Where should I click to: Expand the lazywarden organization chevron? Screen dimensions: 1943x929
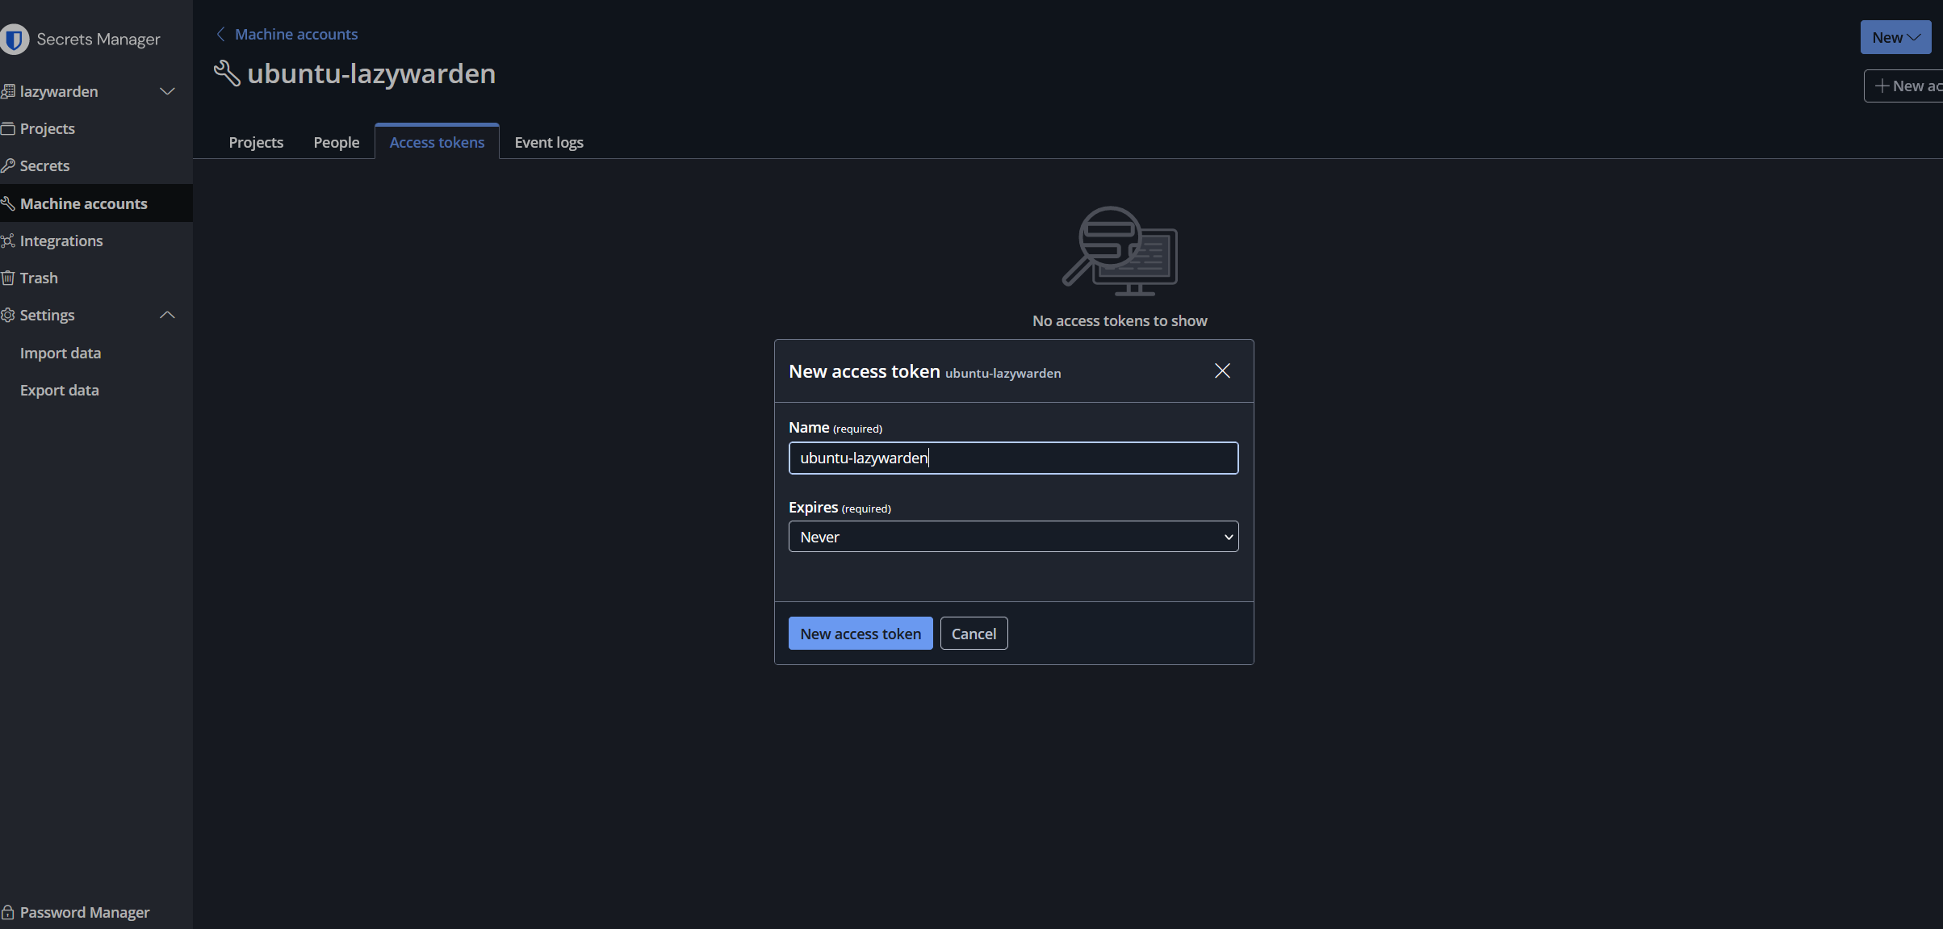tap(167, 91)
